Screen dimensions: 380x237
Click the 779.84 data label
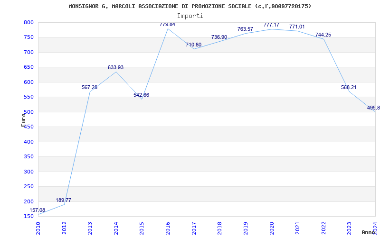[168, 25]
